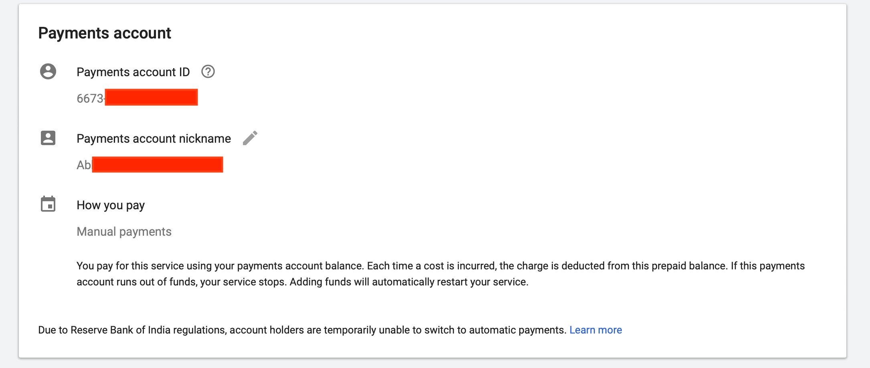Click the Payments account nickname label
The image size is (870, 368).
point(154,139)
